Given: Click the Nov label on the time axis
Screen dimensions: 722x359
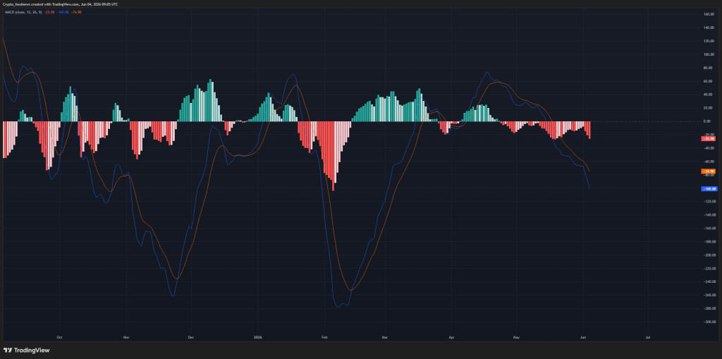Looking at the screenshot, I should tap(127, 337).
